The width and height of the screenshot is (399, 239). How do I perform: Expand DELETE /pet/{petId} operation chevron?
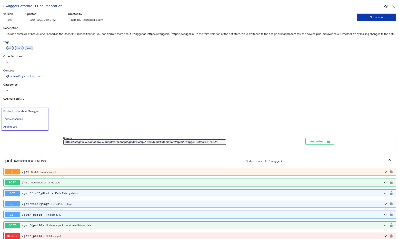click(385, 236)
